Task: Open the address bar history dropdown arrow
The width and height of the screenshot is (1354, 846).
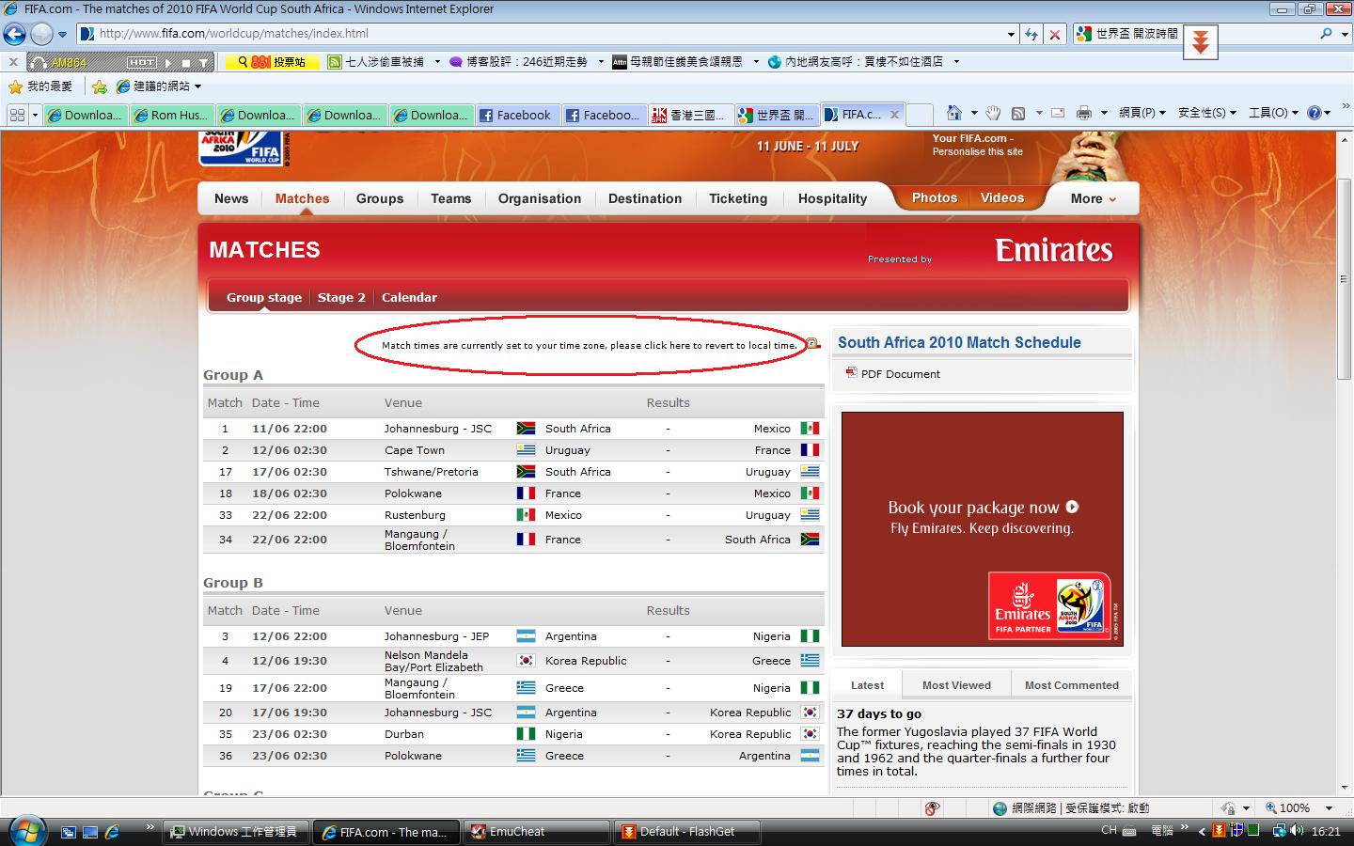Action: [1011, 34]
